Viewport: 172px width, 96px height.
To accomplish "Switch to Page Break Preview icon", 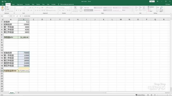I will tap(155, 95).
